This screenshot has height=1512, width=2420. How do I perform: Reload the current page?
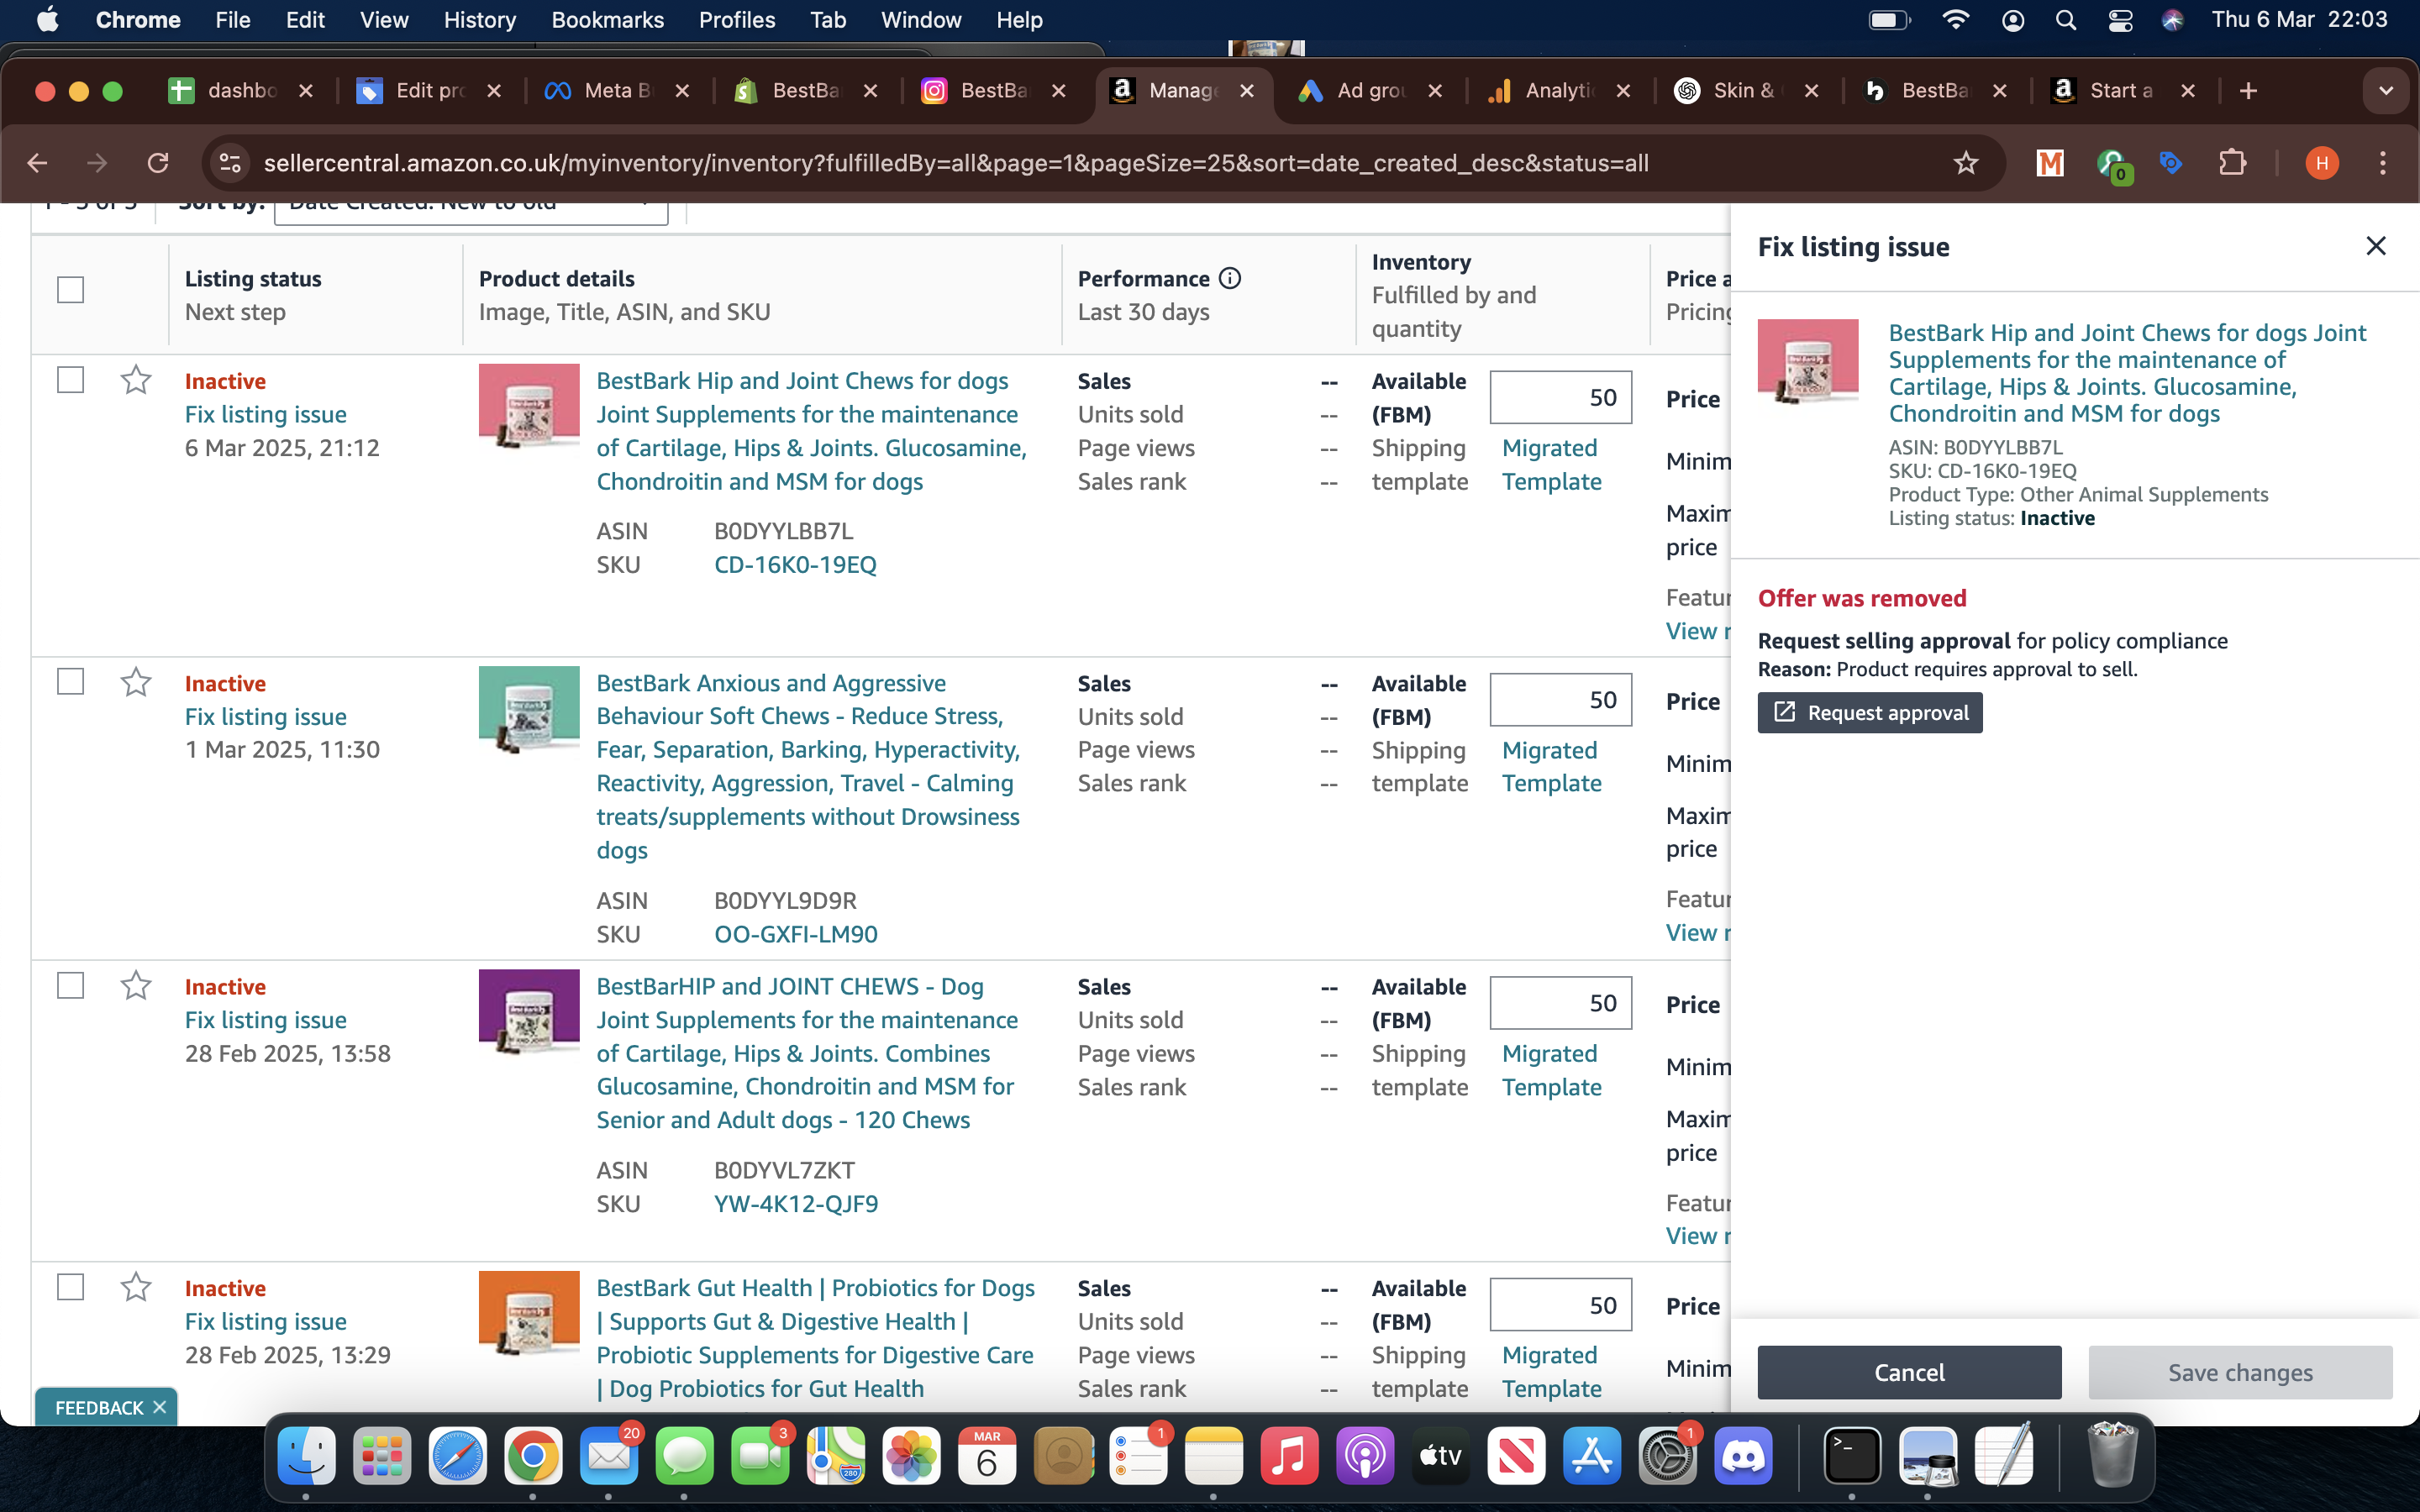158,163
